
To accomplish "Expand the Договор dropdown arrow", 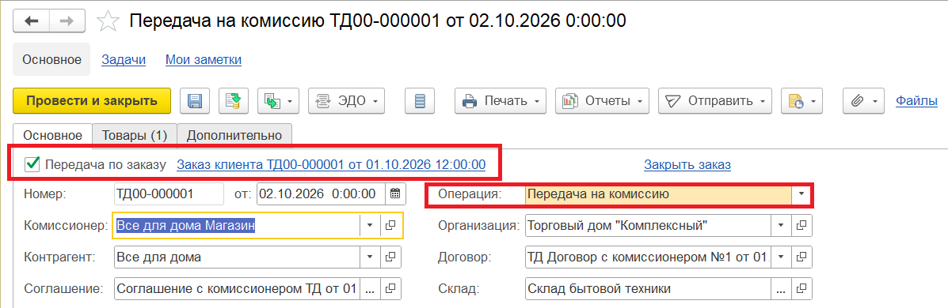I will pyautogui.click(x=781, y=257).
